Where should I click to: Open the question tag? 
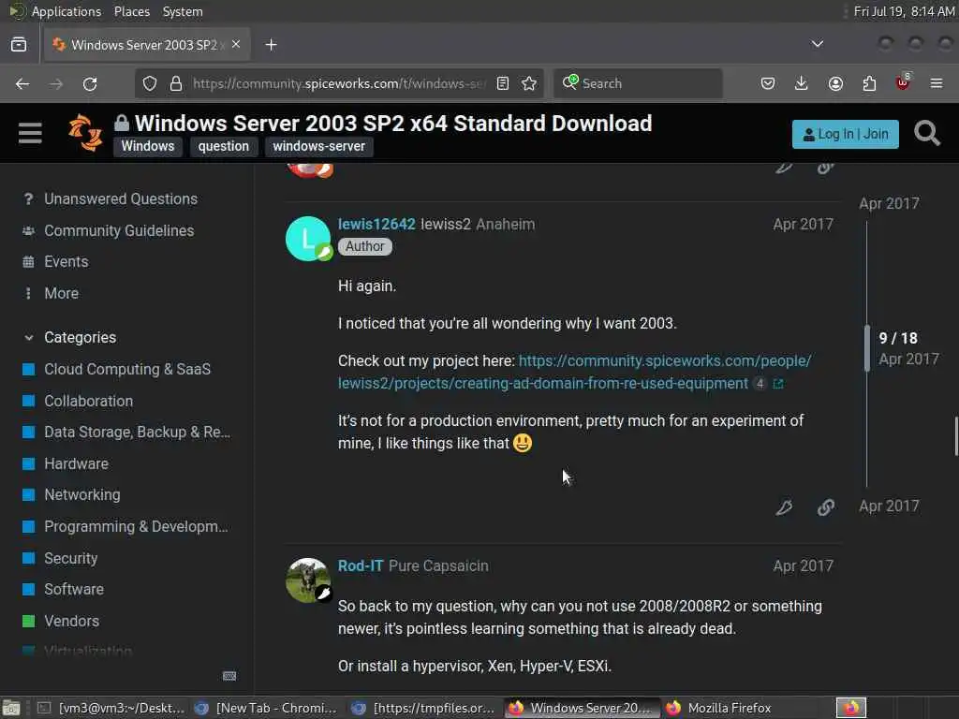pos(223,146)
